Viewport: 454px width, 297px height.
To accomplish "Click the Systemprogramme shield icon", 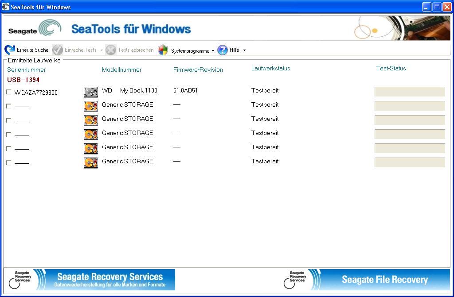I will (x=163, y=50).
